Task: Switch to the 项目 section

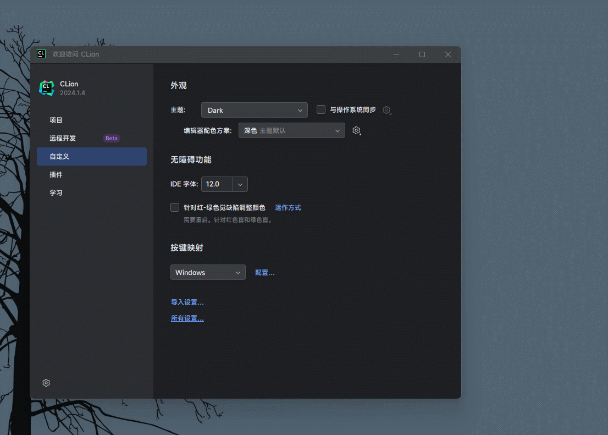Action: point(56,120)
